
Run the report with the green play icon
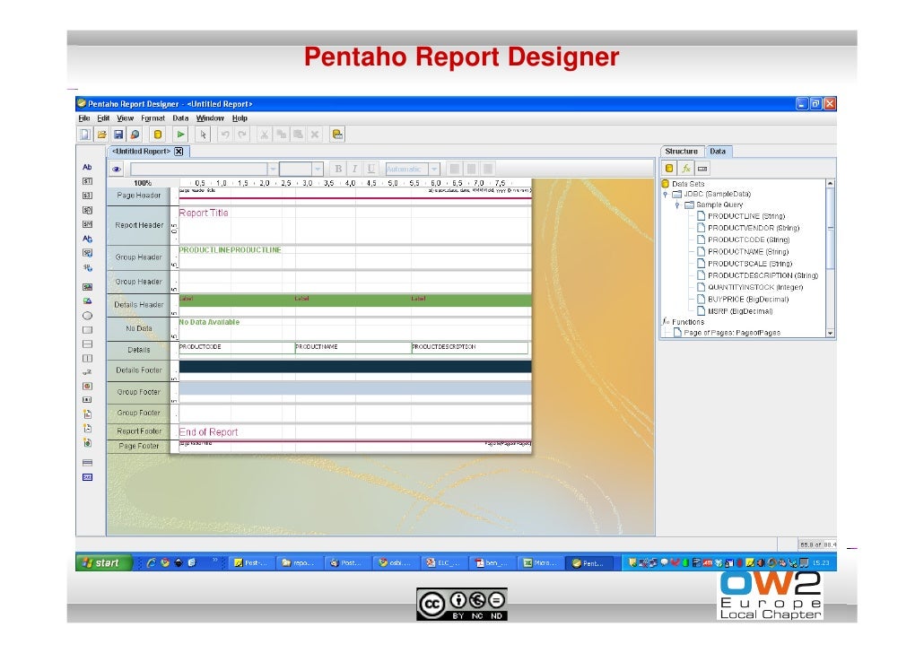181,135
